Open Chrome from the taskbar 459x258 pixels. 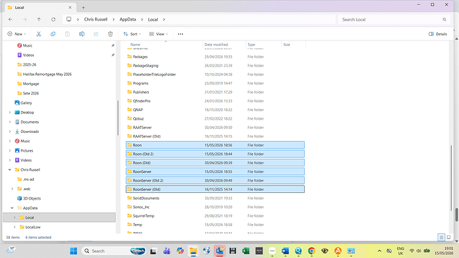(x=311, y=251)
